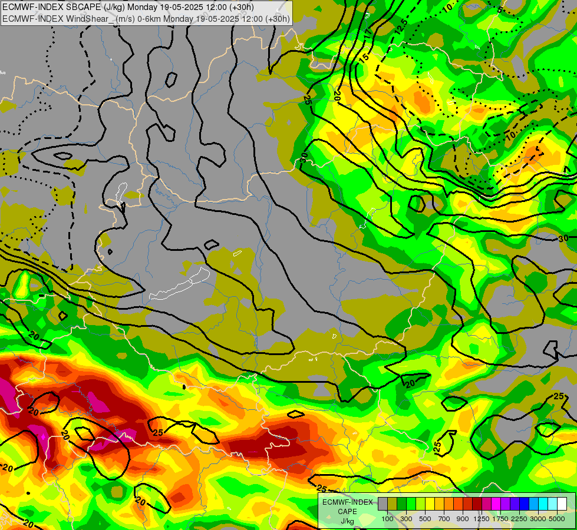This screenshot has width=577, height=530.
Task: Click the '12.5' wind shear contour label
Action: click(401, 26)
